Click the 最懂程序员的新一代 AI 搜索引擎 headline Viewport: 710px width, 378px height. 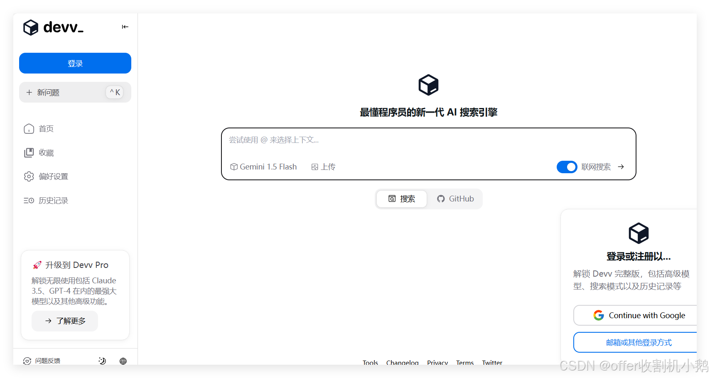428,112
